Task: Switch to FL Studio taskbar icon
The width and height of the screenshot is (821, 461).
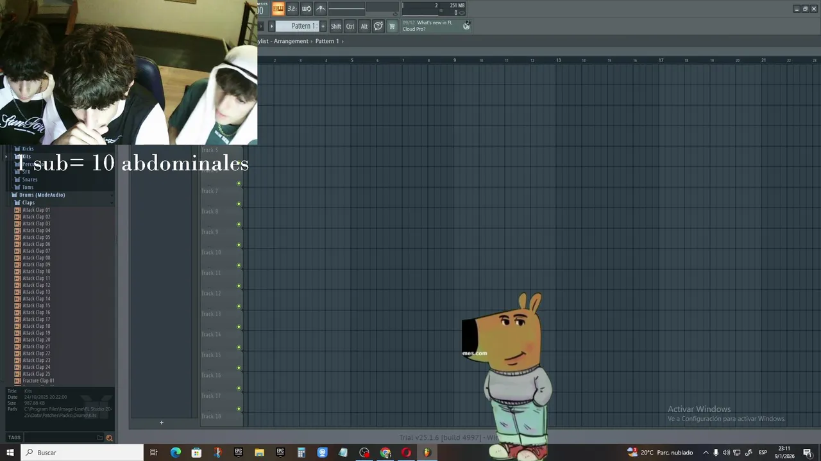Action: click(427, 453)
